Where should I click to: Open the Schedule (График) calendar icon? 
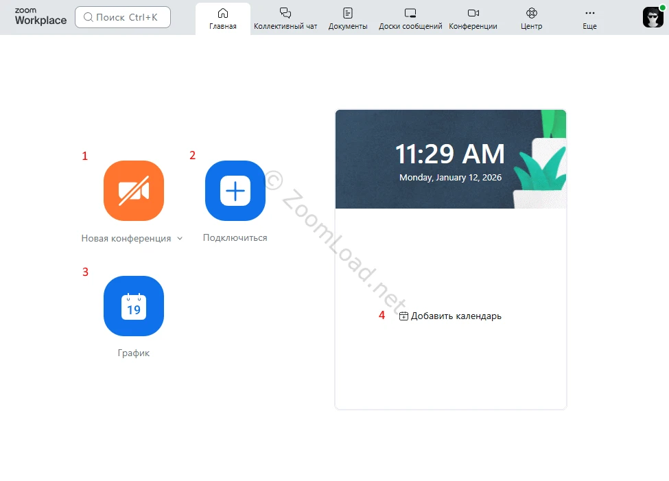(x=134, y=306)
